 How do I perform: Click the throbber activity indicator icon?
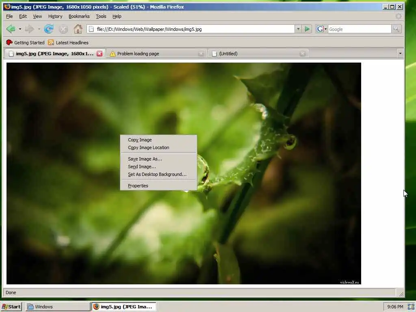tap(399, 16)
